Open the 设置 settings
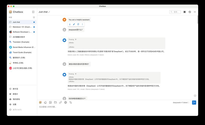 tap(22, 104)
